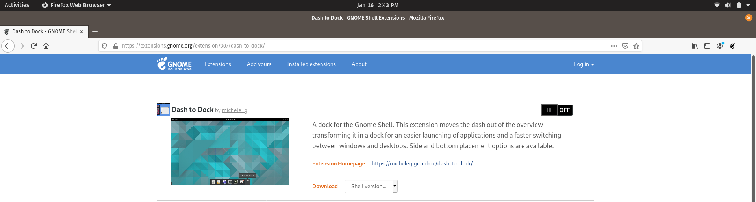756x202 pixels.
Task: Toggle Dash to Dock extension on
Action: point(557,110)
